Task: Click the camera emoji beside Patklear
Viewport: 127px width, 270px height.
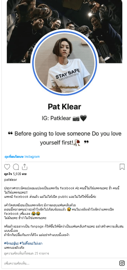Action: pos(76,119)
